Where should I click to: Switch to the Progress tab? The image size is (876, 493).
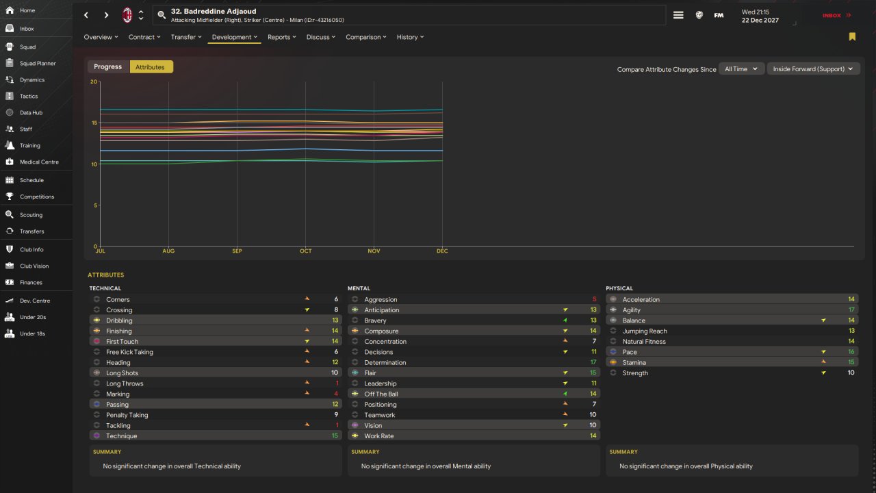pos(108,67)
